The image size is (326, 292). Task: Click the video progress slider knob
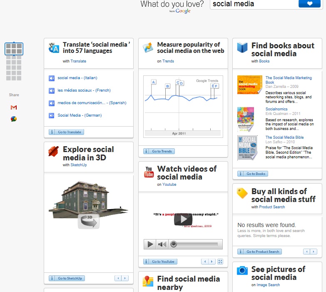174,244
